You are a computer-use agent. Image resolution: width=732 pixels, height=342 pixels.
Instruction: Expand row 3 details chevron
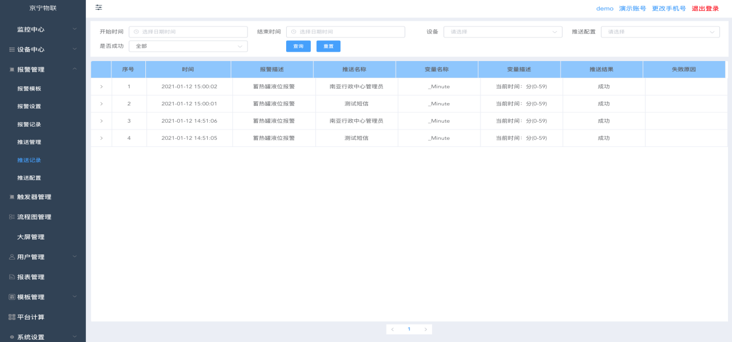102,121
